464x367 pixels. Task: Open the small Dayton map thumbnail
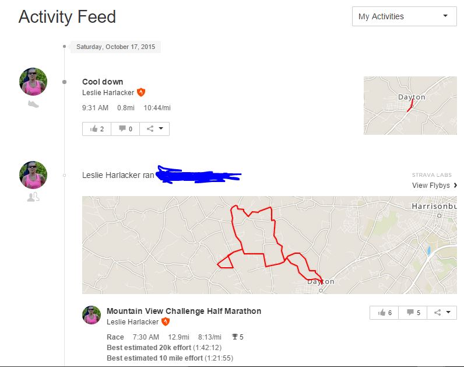click(410, 106)
